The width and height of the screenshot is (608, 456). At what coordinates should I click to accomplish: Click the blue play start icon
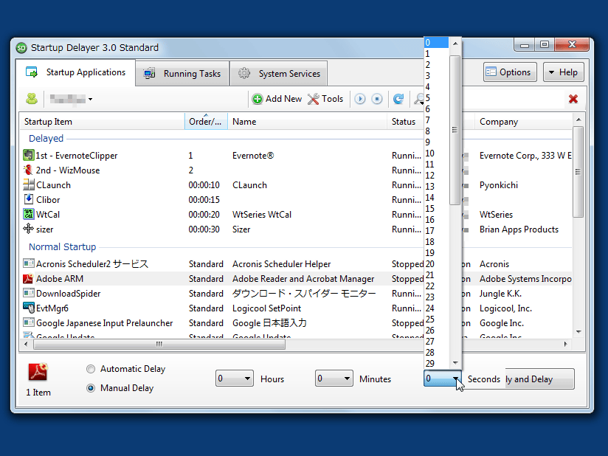360,99
